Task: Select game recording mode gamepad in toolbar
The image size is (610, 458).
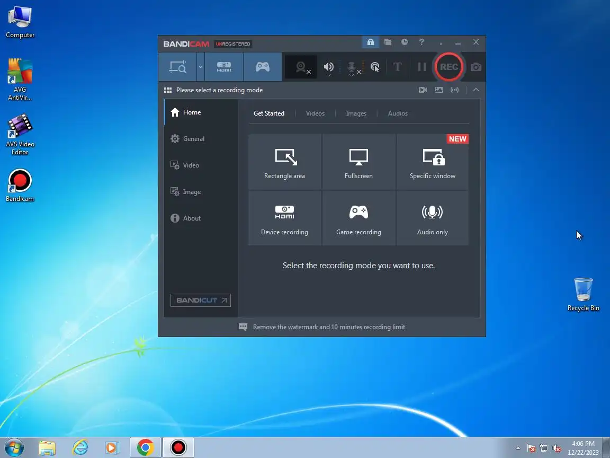Action: click(x=263, y=67)
